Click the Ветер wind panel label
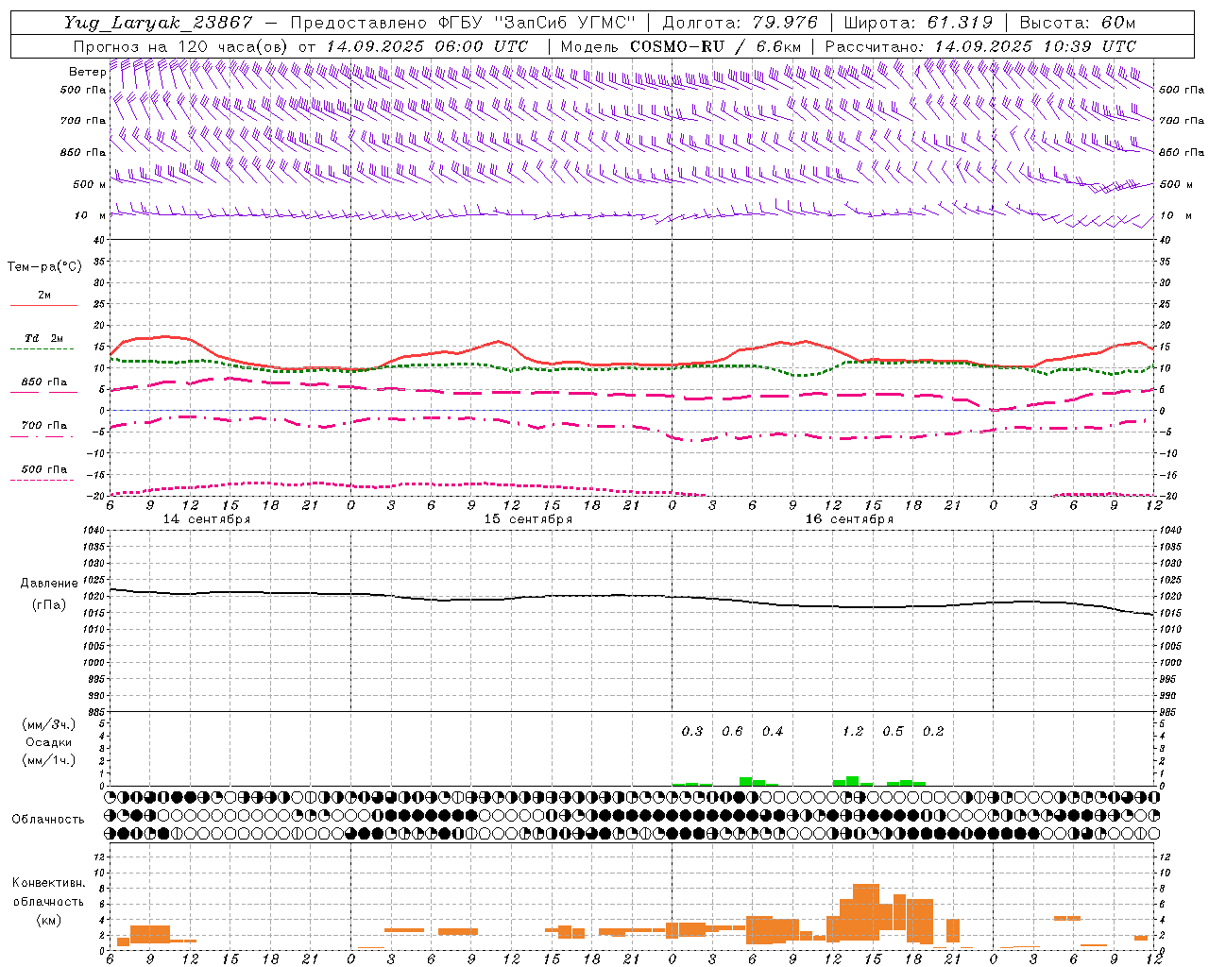Viewport: 1209px width, 967px height. 87,72
